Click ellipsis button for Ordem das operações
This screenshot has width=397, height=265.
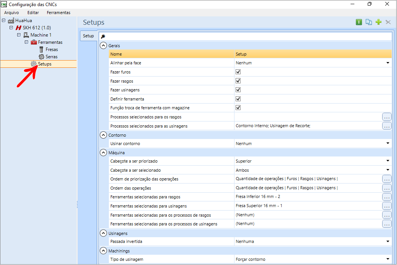click(x=387, y=188)
